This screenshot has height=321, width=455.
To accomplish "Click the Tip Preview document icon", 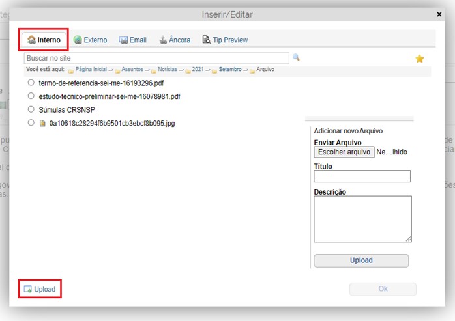I will [x=206, y=40].
